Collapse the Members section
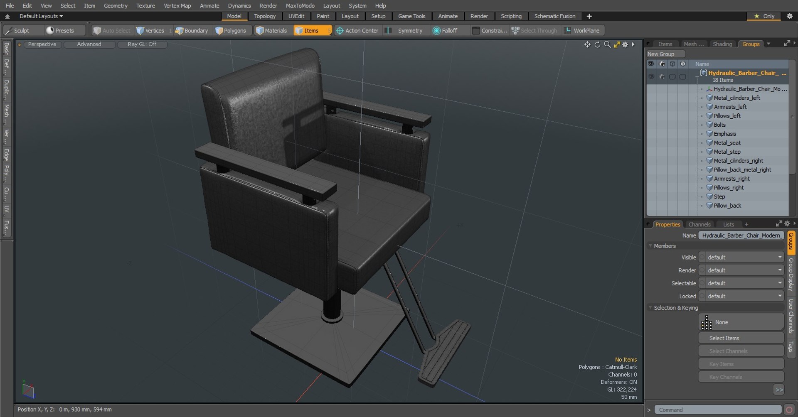798x417 pixels. (650, 246)
